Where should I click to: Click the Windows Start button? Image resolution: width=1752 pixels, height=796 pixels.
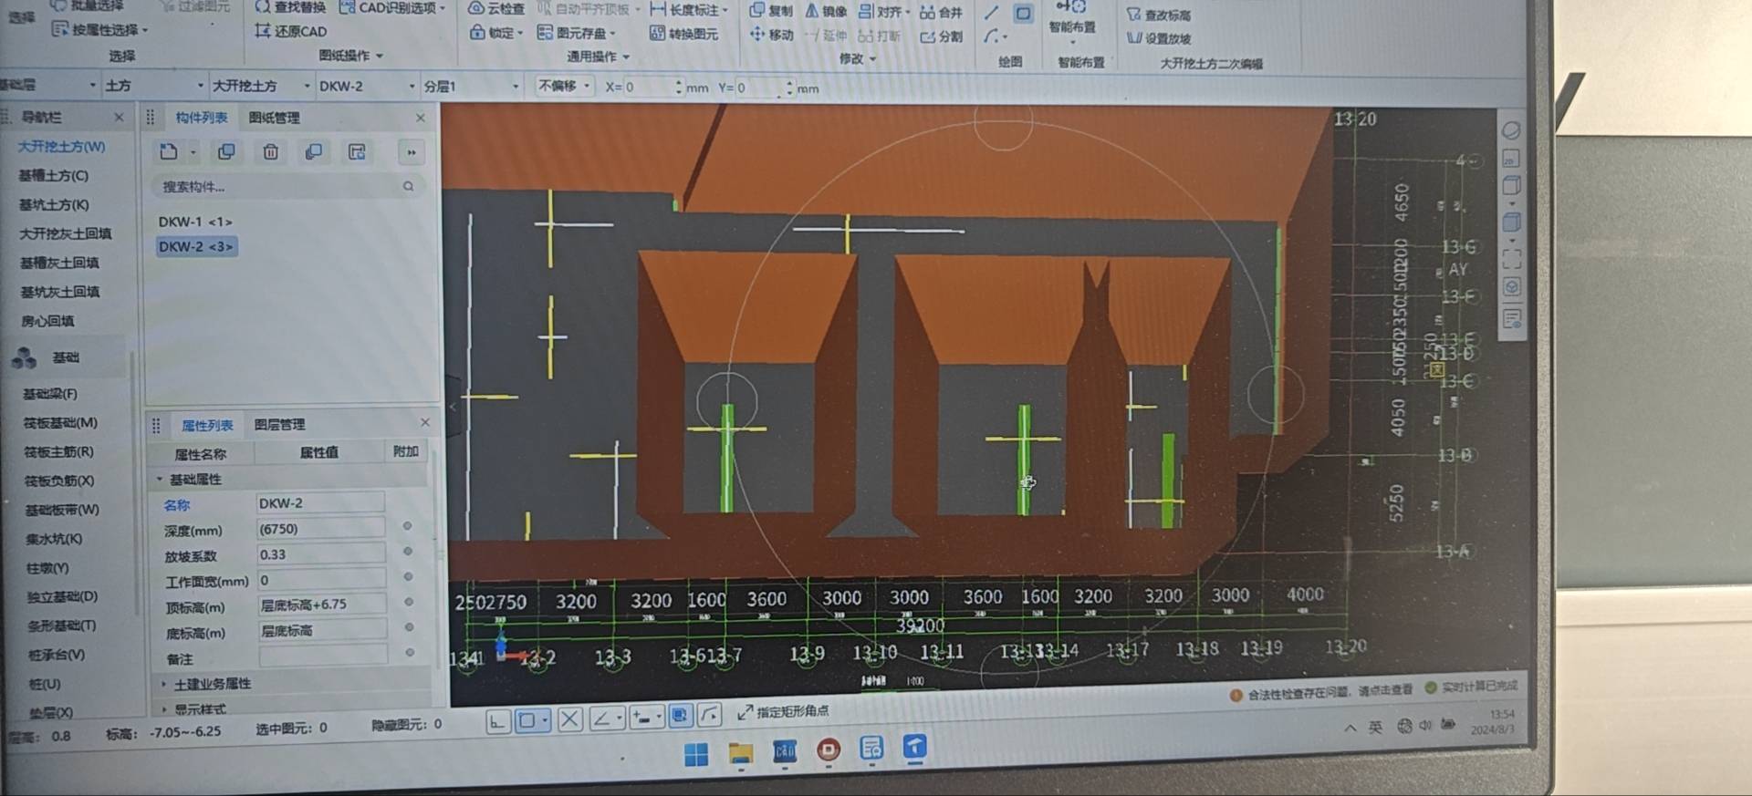click(x=696, y=754)
